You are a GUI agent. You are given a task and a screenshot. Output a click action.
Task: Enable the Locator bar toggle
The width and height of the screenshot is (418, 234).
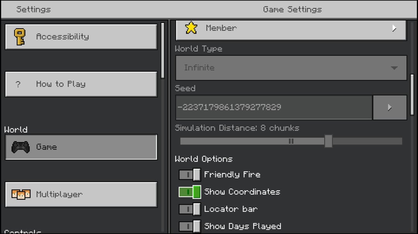click(x=190, y=209)
